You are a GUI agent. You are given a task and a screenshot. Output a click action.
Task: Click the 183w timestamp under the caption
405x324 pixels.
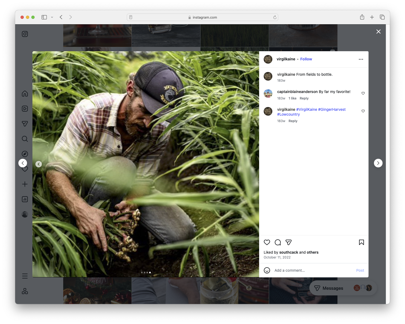(x=281, y=81)
